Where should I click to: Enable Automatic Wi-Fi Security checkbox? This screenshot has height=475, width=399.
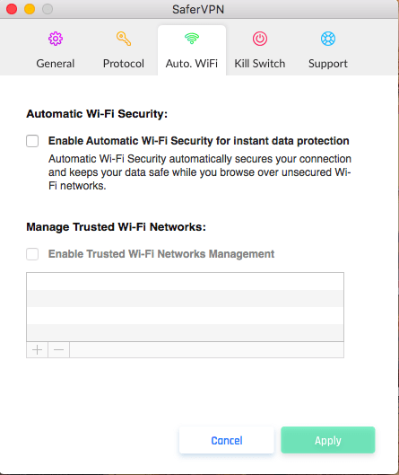pos(32,141)
